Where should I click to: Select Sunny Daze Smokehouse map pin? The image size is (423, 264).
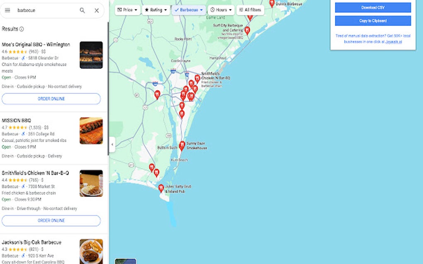point(182,146)
